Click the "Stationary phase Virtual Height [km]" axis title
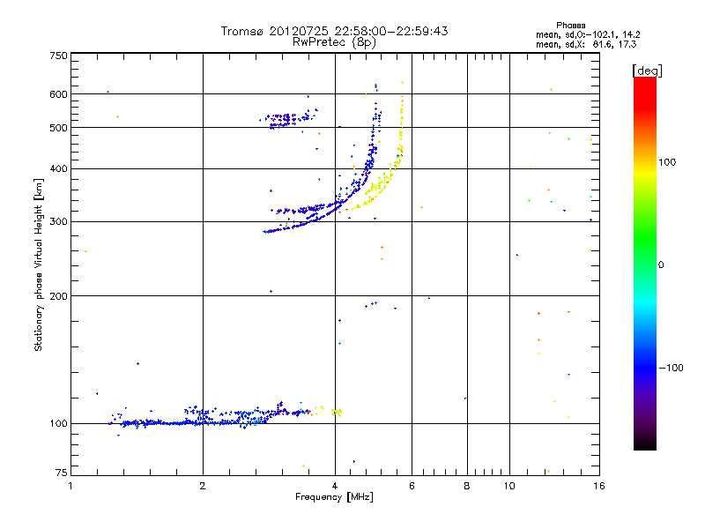This screenshot has height=529, width=705. (39, 264)
